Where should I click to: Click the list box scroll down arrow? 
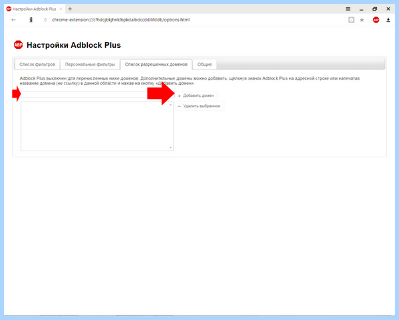pos(170,147)
